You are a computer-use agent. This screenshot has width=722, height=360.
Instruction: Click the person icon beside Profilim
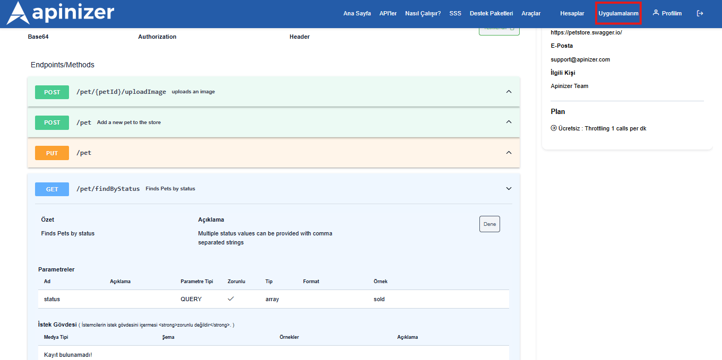click(x=656, y=13)
